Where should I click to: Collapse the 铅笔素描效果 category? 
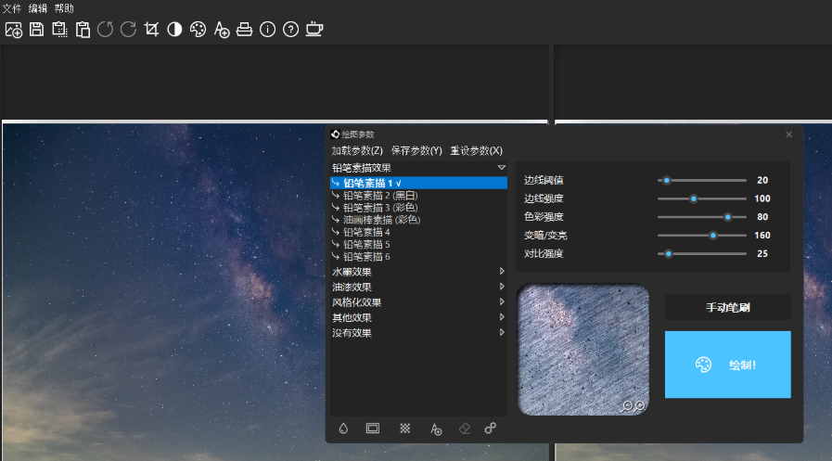501,168
